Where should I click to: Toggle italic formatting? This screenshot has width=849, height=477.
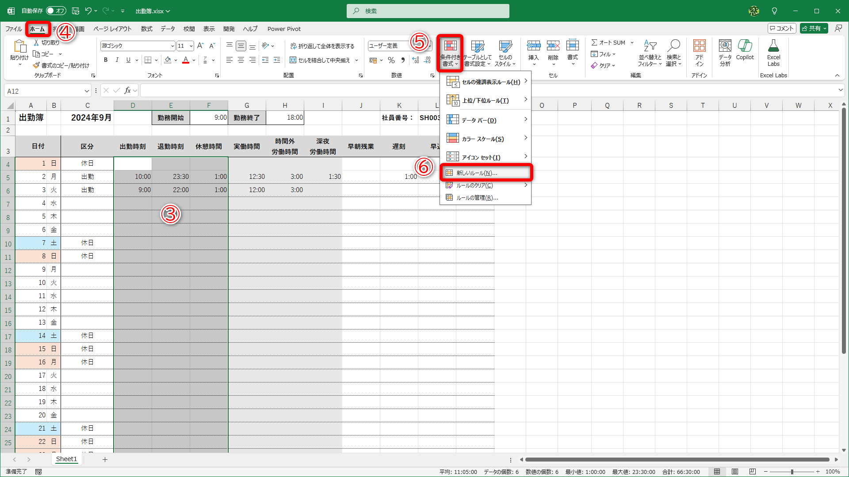117,60
